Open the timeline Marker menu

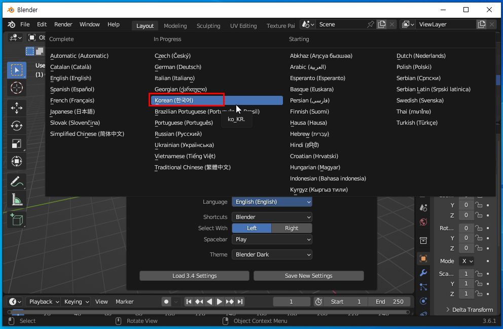pos(124,302)
